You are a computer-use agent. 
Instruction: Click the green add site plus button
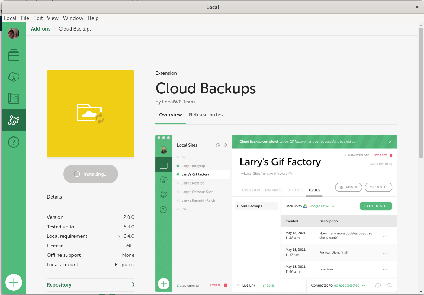(14, 282)
